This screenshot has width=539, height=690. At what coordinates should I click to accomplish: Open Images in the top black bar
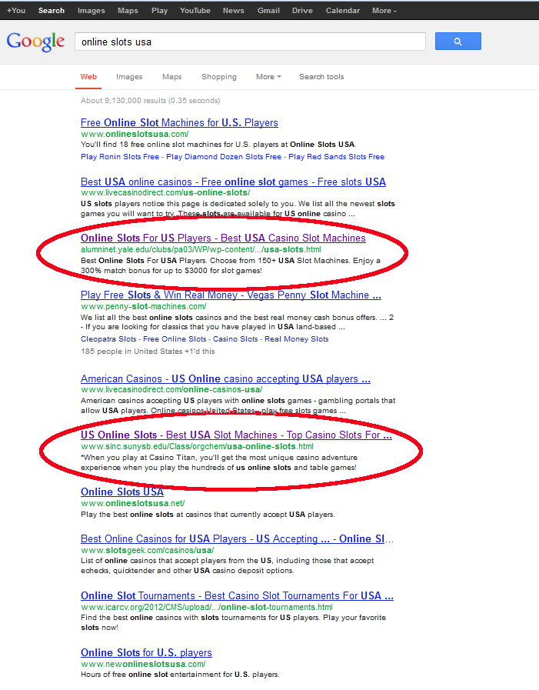[x=91, y=11]
